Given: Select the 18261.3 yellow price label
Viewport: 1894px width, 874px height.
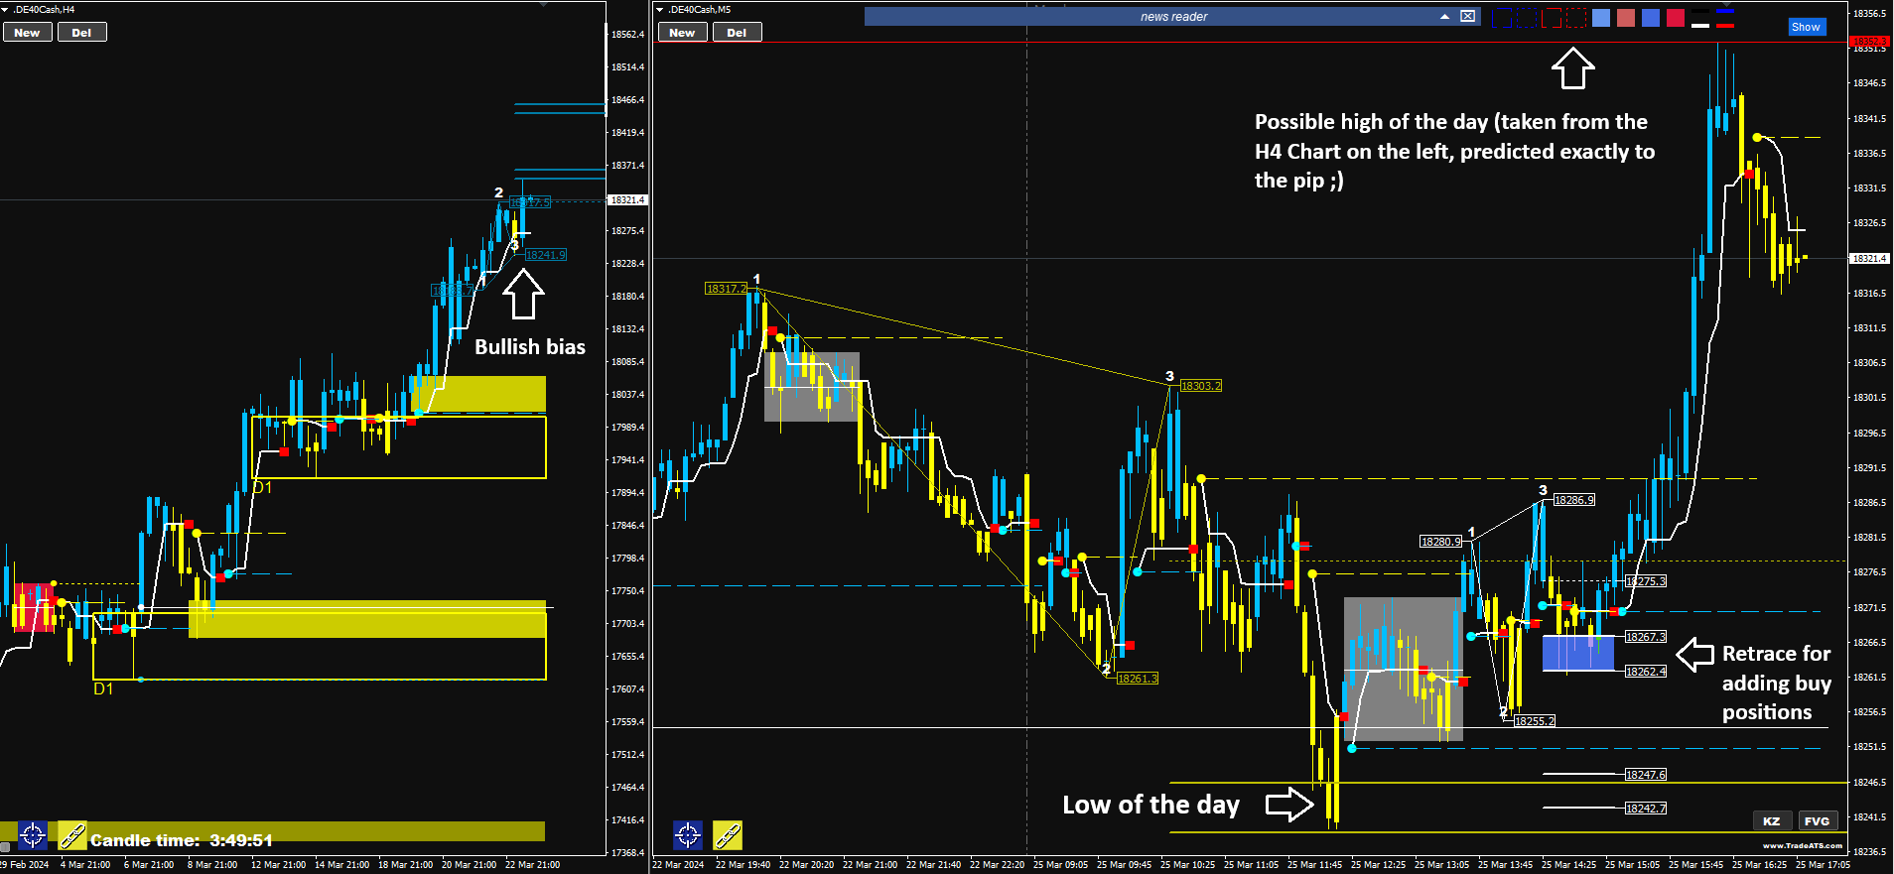Looking at the screenshot, I should [x=1138, y=679].
